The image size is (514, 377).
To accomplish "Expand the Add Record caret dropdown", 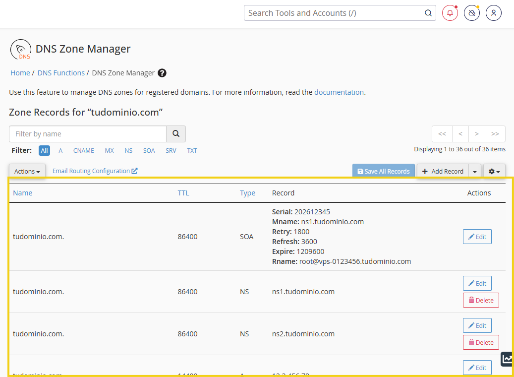I will point(475,171).
